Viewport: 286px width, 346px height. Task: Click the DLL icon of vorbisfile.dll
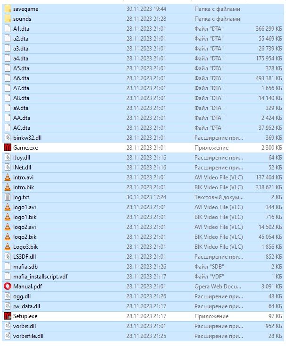click(8, 336)
